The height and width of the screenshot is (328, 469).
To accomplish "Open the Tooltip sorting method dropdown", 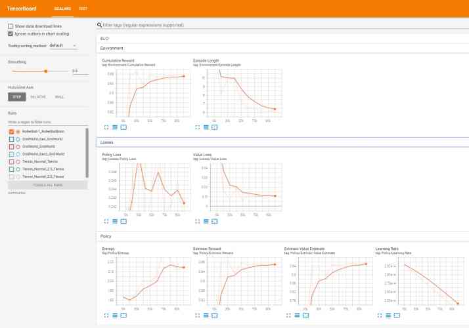I will click(x=62, y=46).
